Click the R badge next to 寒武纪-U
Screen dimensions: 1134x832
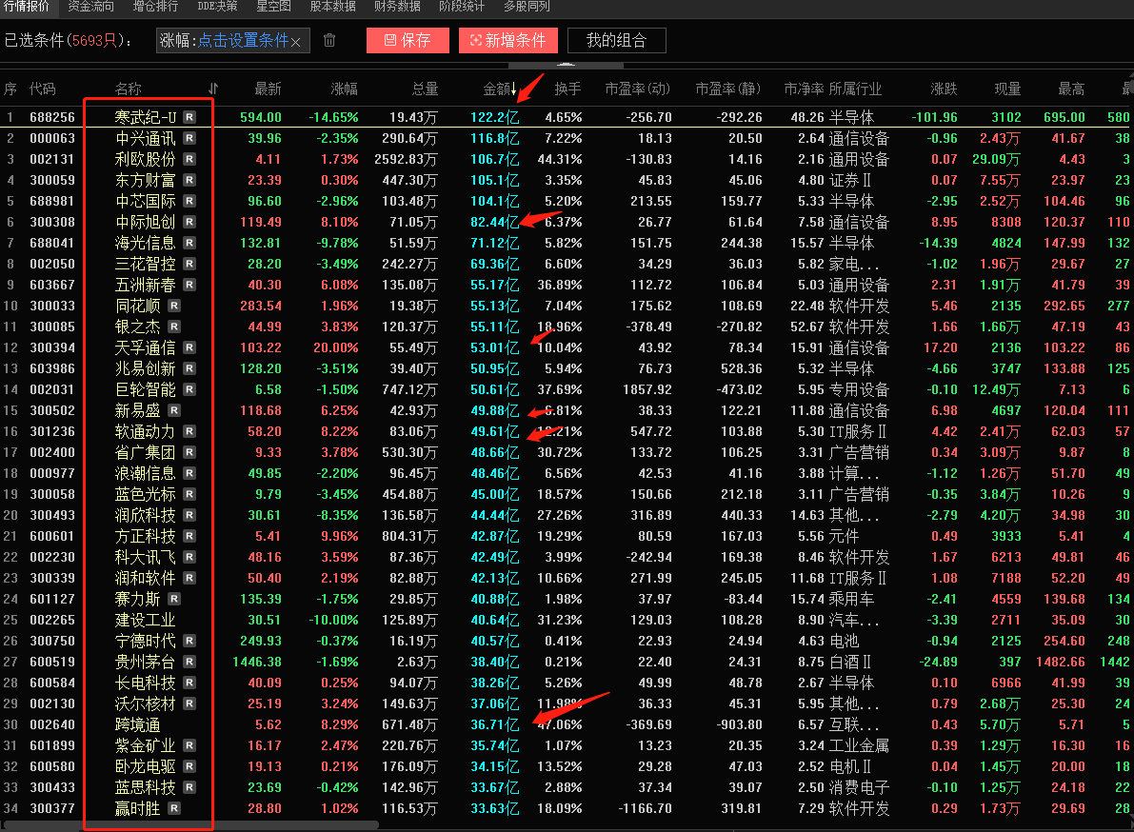pos(189,117)
